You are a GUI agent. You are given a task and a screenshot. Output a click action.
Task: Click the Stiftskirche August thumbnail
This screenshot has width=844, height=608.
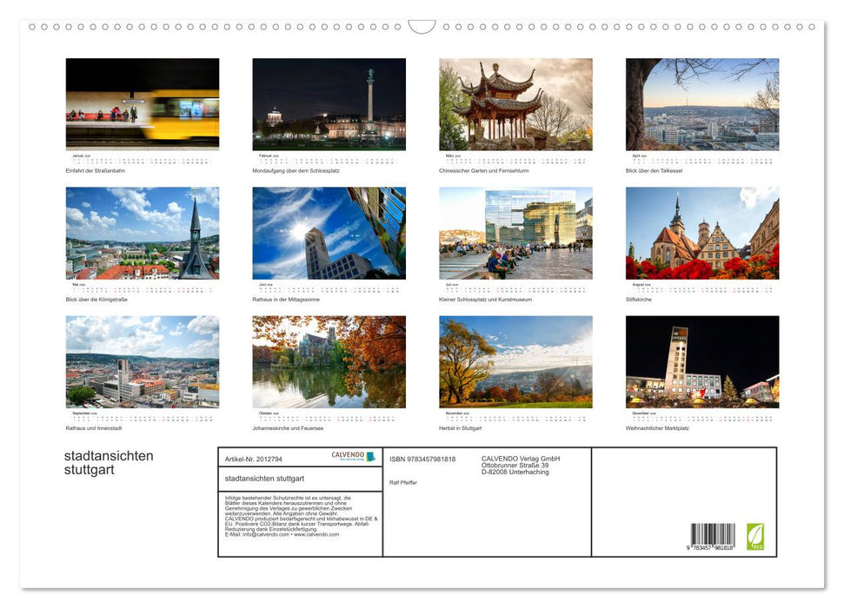[702, 233]
